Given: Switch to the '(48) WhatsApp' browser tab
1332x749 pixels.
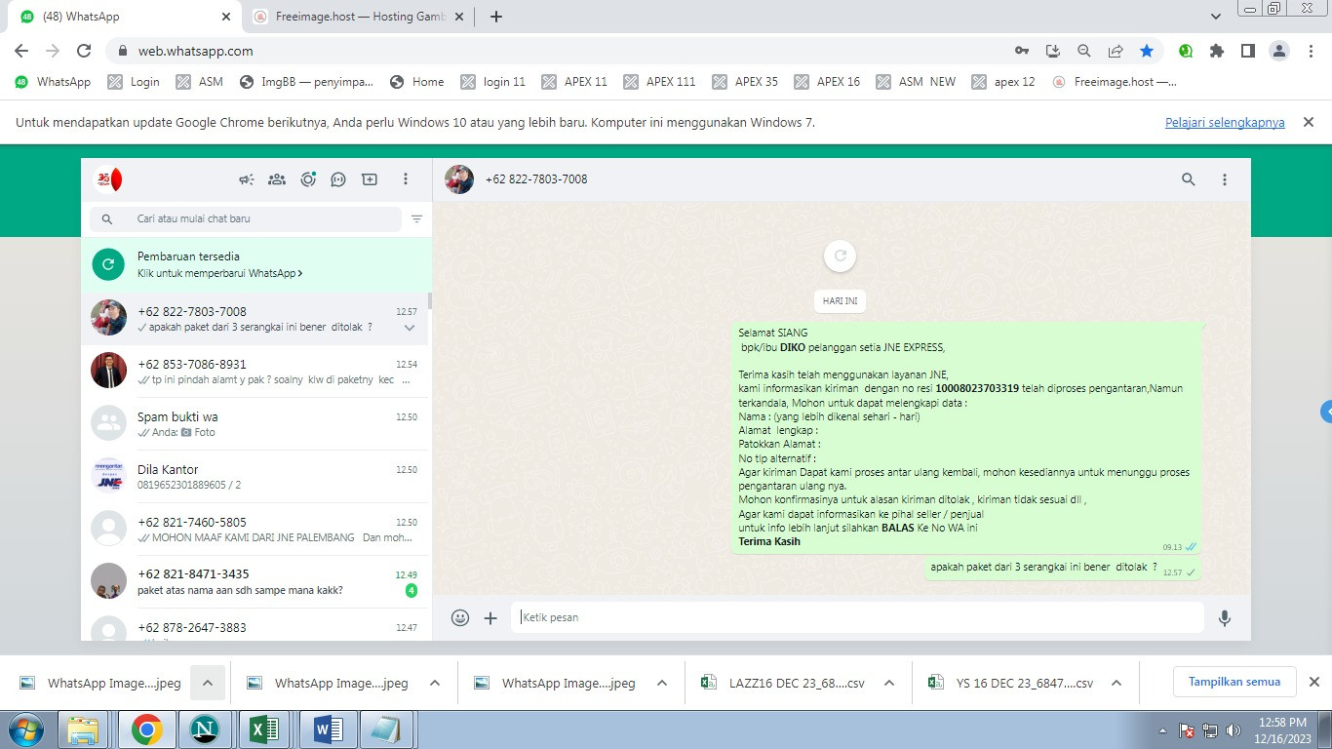Looking at the screenshot, I should tap(123, 17).
